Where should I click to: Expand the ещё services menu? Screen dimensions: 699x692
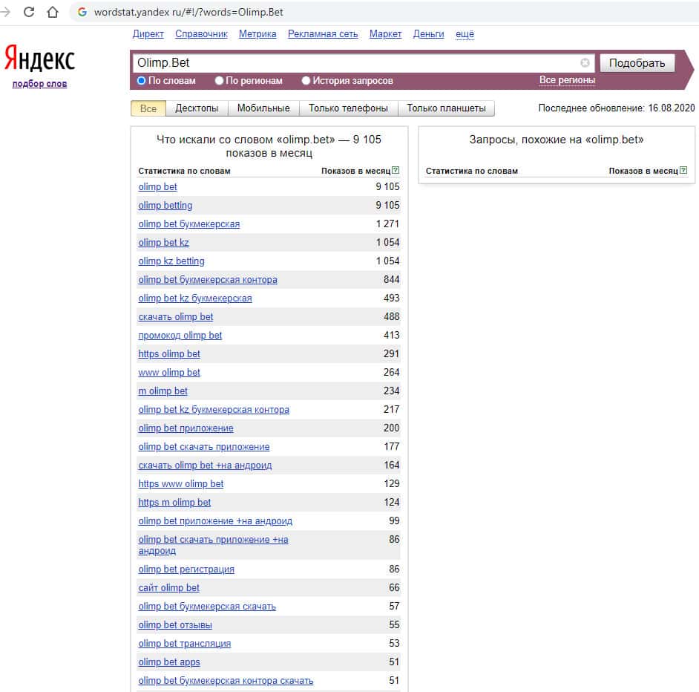point(465,34)
